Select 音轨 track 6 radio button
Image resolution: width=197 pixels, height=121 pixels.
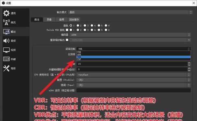coord(106,25)
